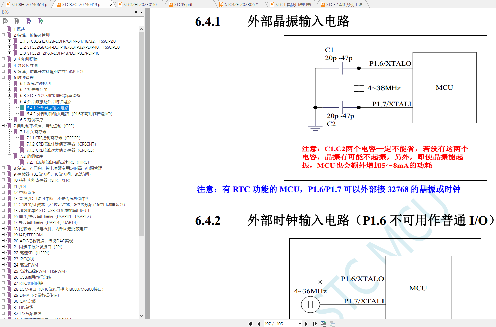Open bookmark 6.4.2 外部时钟输入电路
The width and height of the screenshot is (496, 327).
point(70,114)
